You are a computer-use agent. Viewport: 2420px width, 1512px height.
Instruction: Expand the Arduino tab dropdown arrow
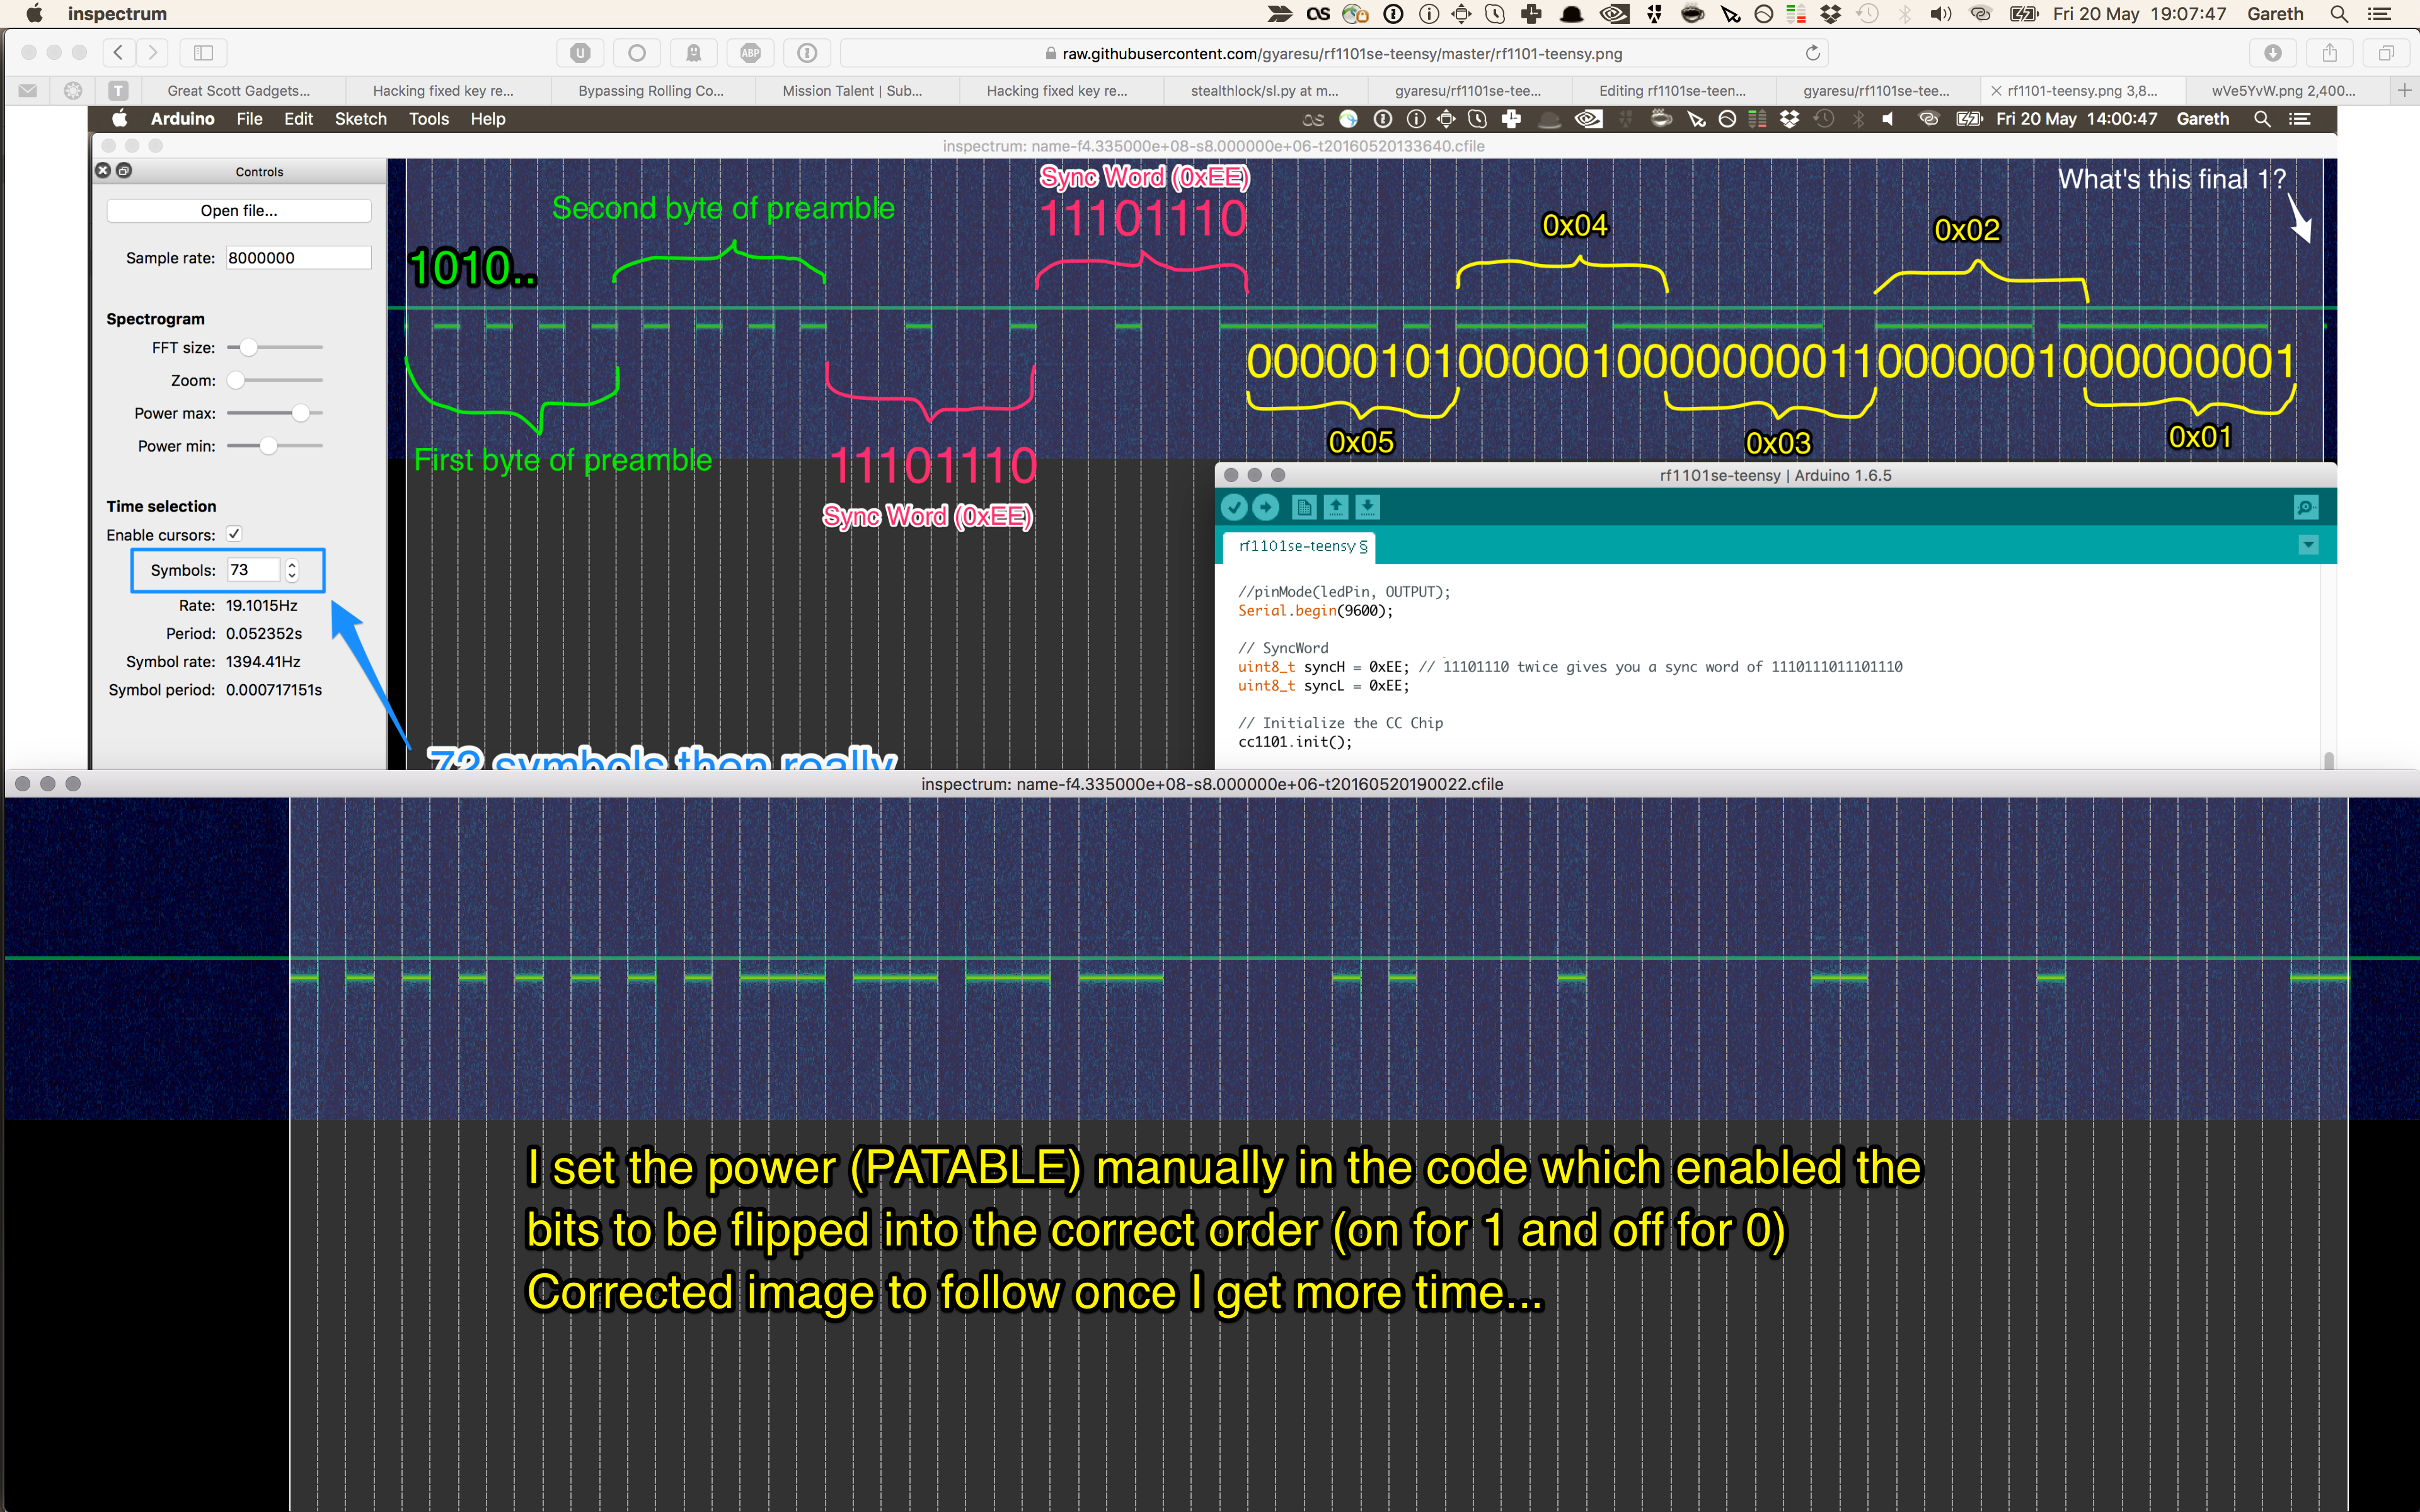(2308, 545)
